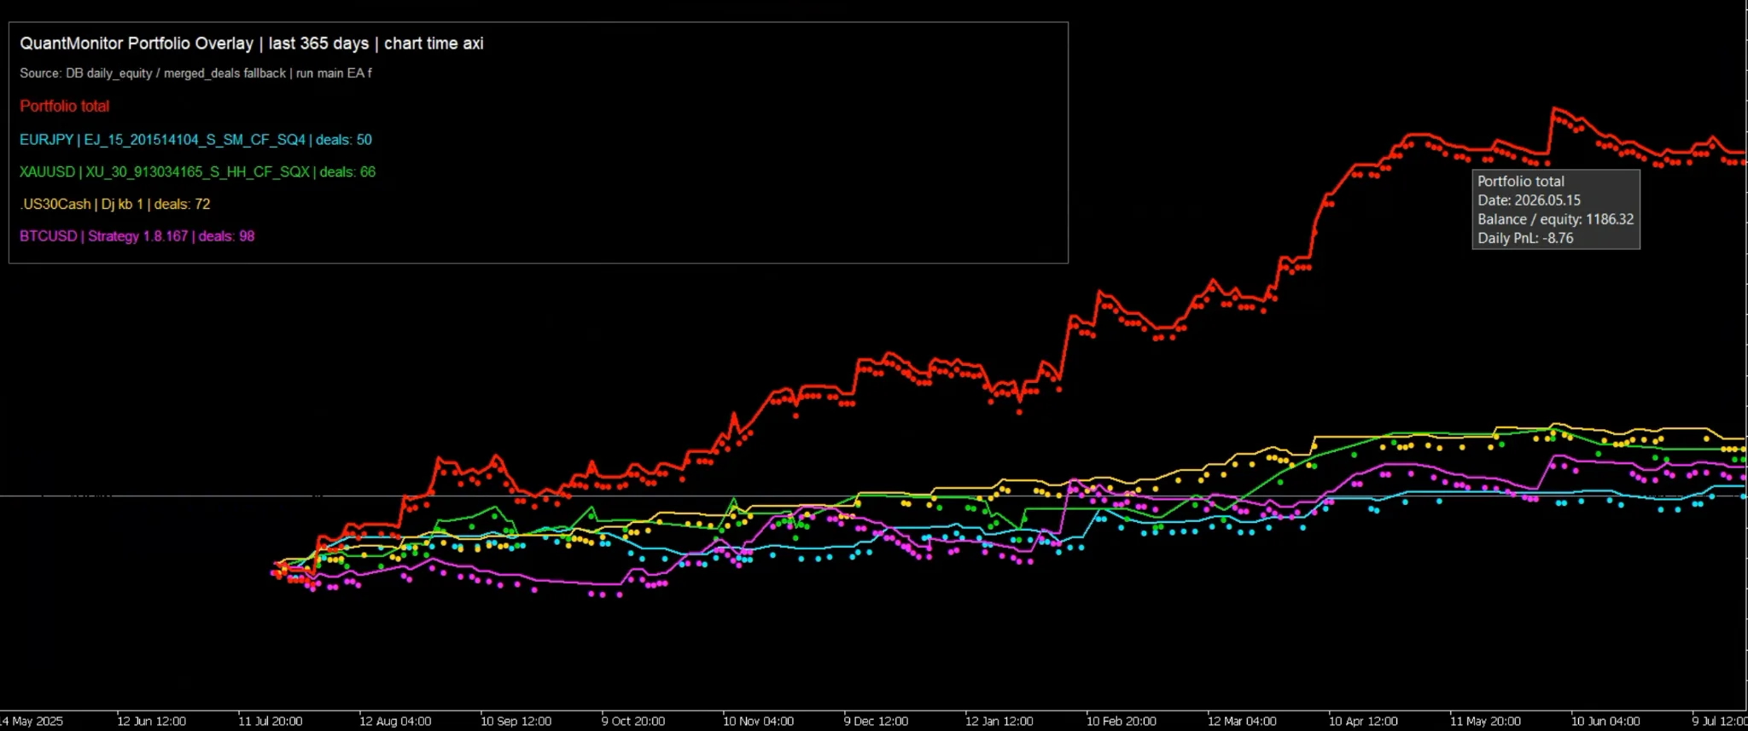1748x731 pixels.
Task: Click the QuantMonitor Portfolio Overlay title
Action: [252, 44]
